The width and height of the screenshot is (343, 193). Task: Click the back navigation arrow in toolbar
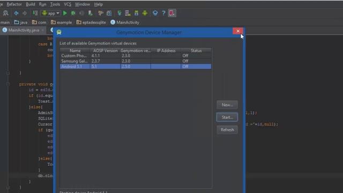(16, 13)
